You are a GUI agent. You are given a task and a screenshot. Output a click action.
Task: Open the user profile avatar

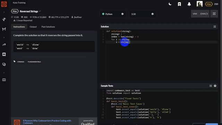coord(199,4)
